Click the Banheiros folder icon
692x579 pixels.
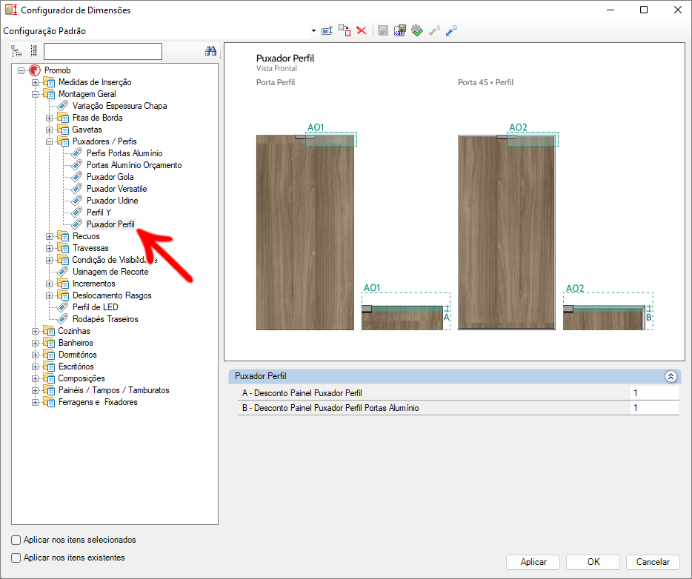[49, 343]
